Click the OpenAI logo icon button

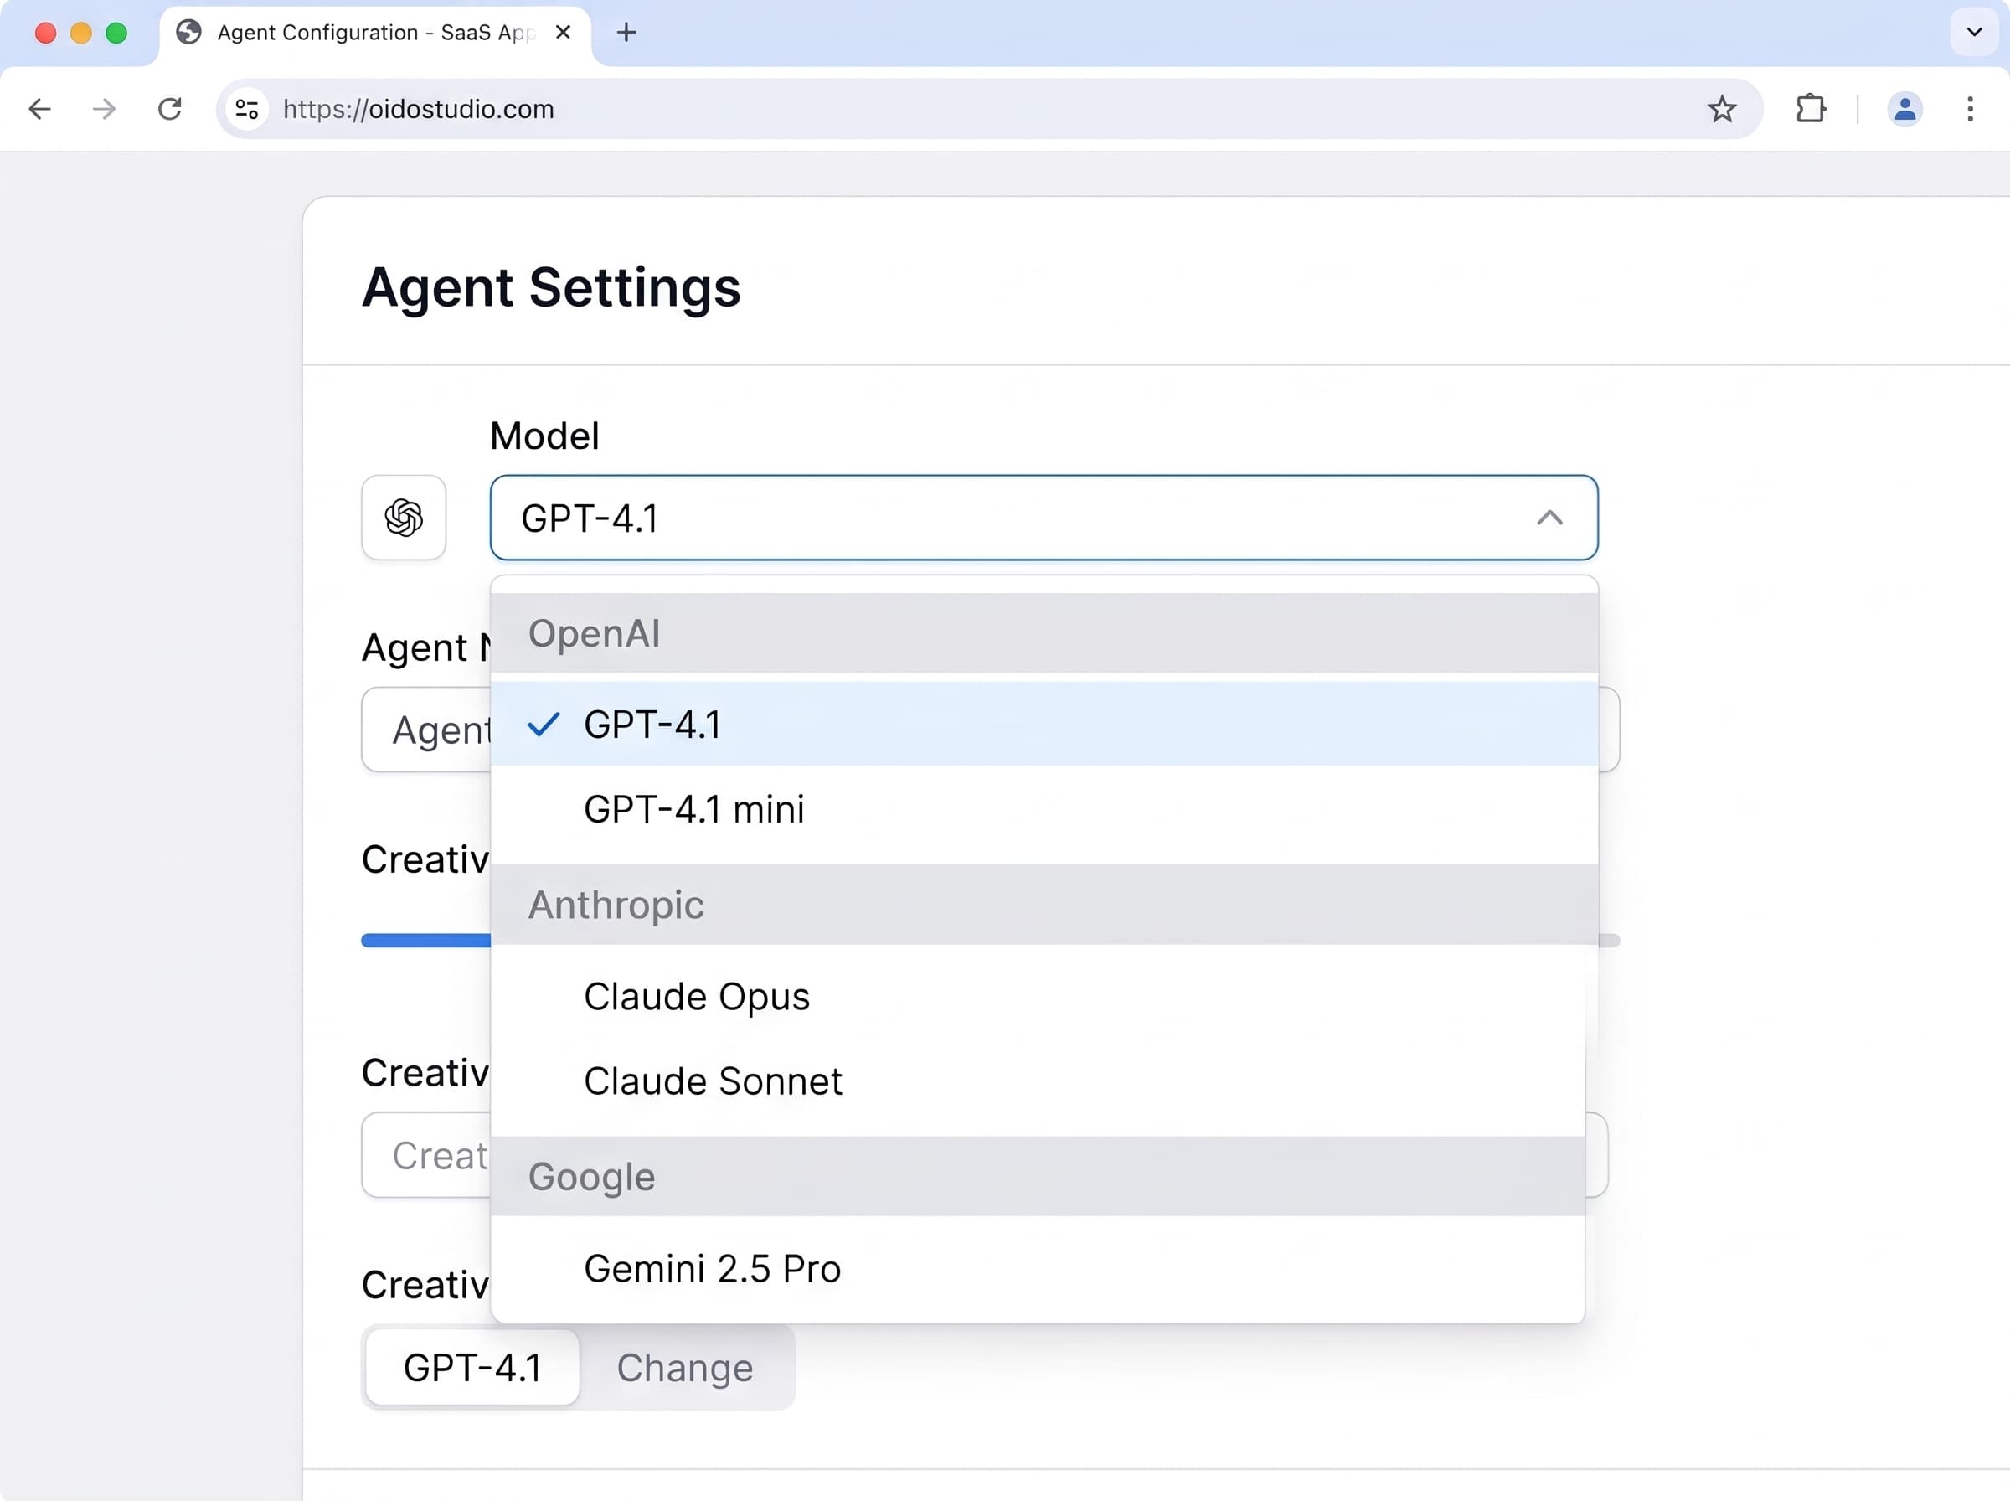[404, 517]
